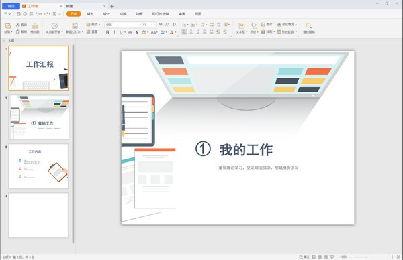
Task: Click the Picture insert icon
Action: 263,24
